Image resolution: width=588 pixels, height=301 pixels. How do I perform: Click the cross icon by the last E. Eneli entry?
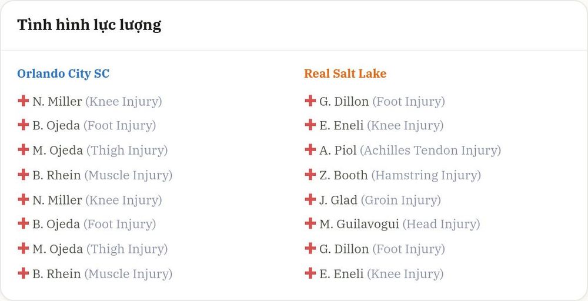click(310, 273)
